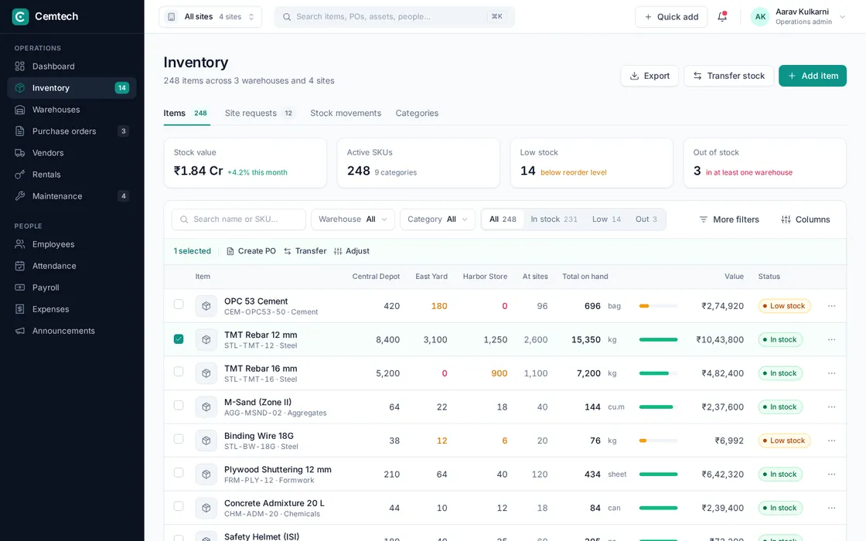Viewport: 866px width, 541px height.
Task: Click the Add item button
Action: point(813,76)
